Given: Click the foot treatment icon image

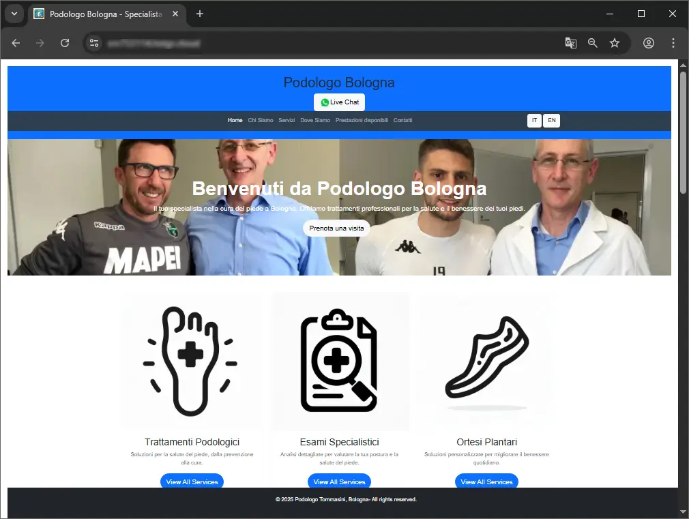Looking at the screenshot, I should pyautogui.click(x=190, y=361).
